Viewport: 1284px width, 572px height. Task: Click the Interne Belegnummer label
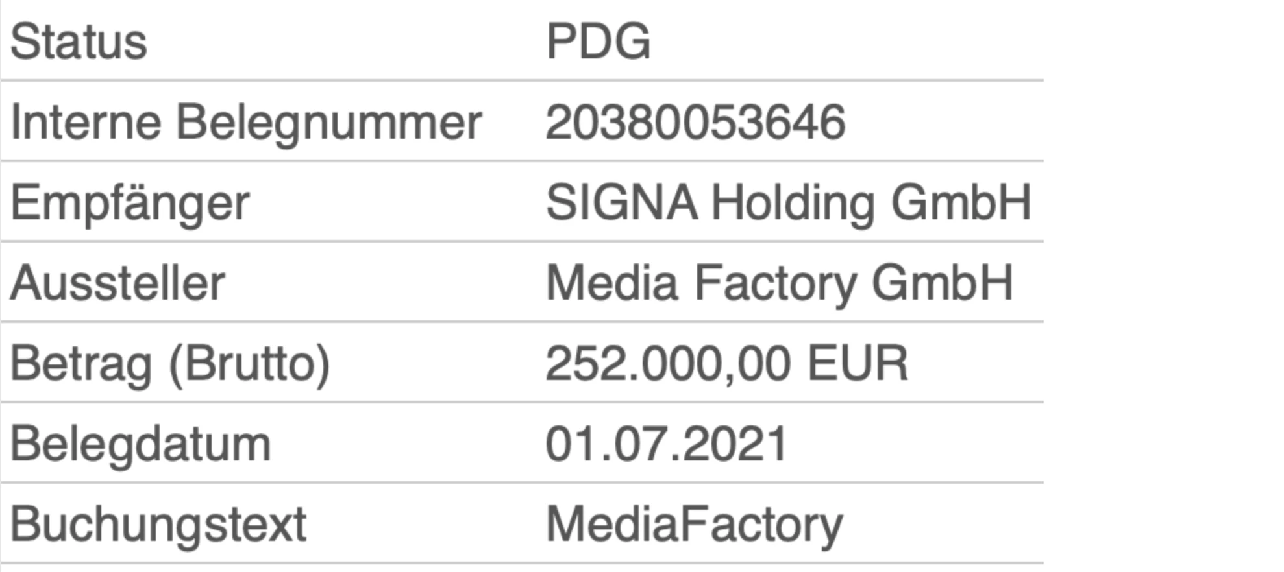[246, 123]
